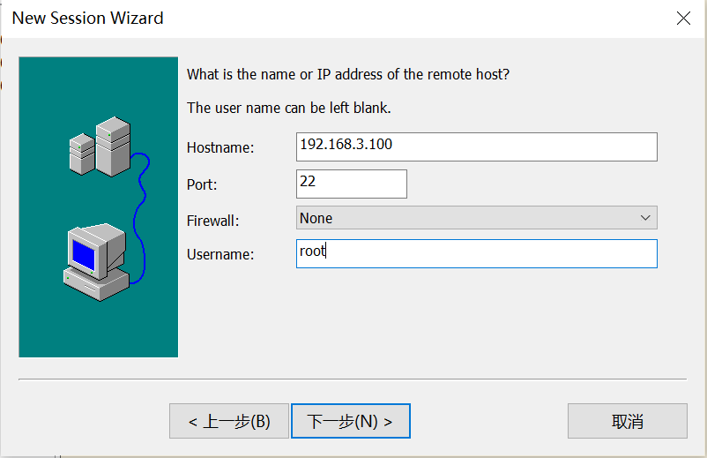Click the remote host question text
The image size is (707, 458).
(348, 74)
